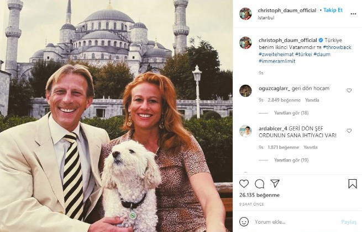Expand Yanıtları gör (18) replies

(x=291, y=113)
